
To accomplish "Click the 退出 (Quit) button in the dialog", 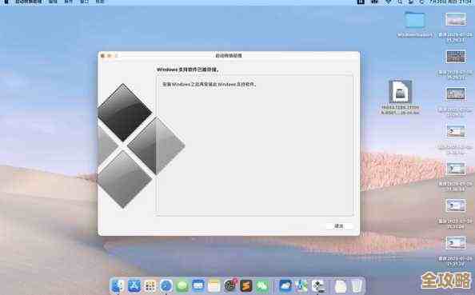I will click(x=339, y=226).
